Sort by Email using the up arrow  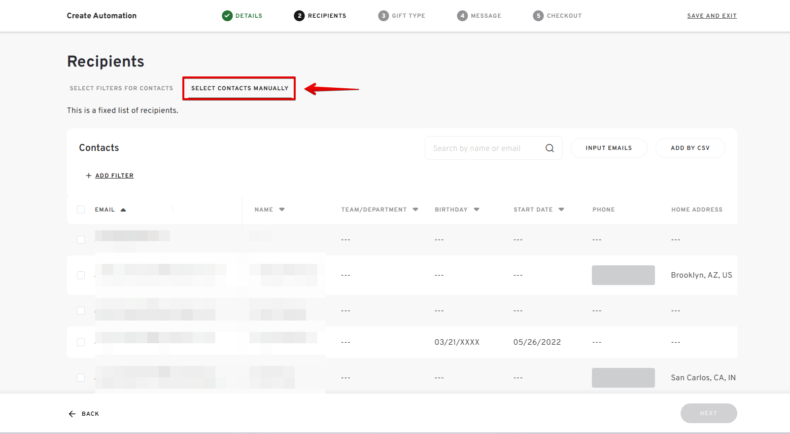[x=123, y=210]
